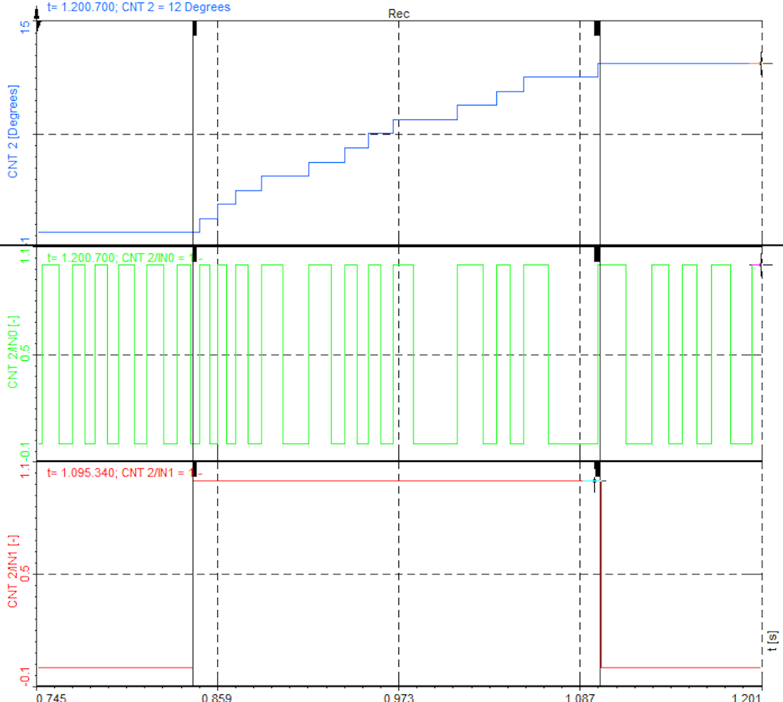Click the blue CNT 2 cursor readout text

click(138, 7)
